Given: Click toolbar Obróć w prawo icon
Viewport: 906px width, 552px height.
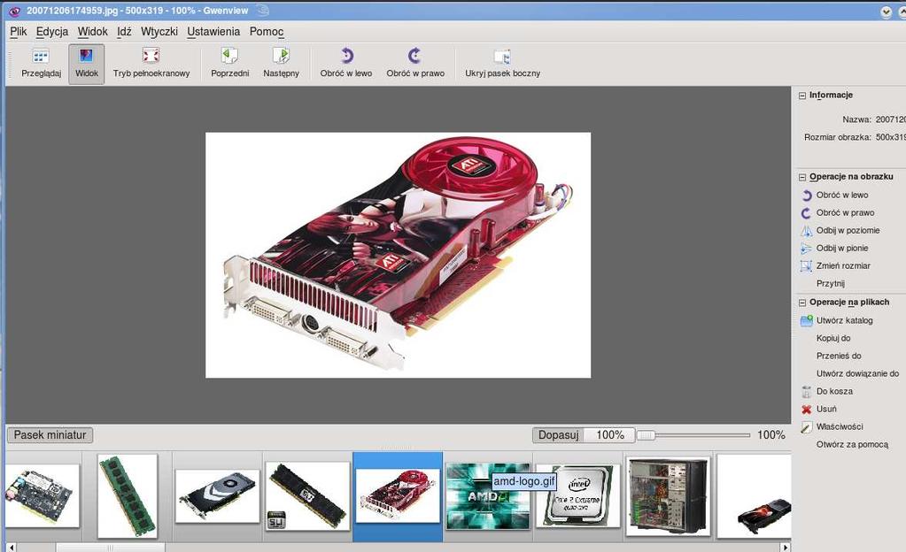Looking at the screenshot, I should pyautogui.click(x=414, y=56).
